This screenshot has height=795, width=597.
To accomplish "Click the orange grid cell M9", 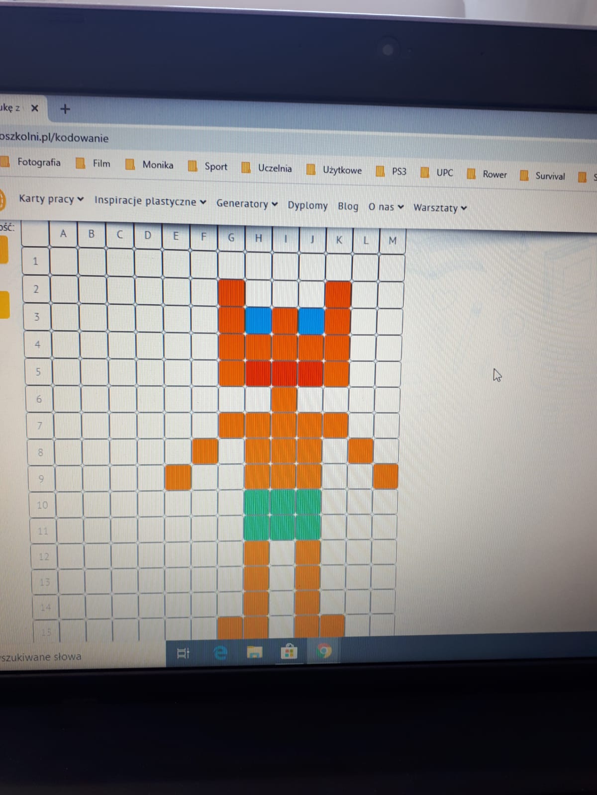I will point(386,476).
